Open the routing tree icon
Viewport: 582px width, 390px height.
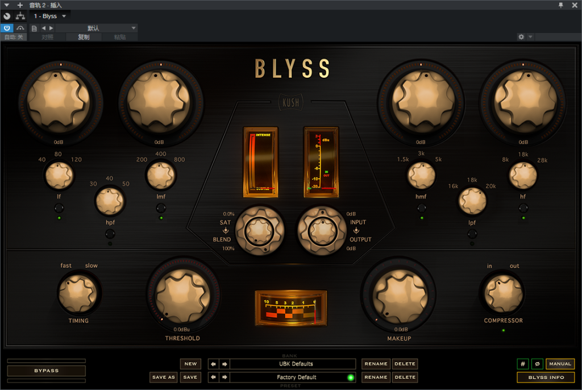click(x=20, y=16)
